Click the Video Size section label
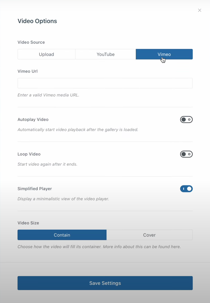Screen dimensions: 210x303 tap(28, 223)
